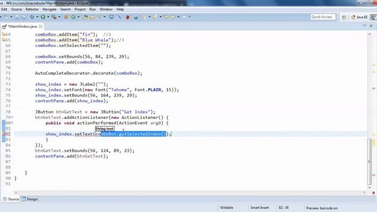Collapse the code fold at line 80
377x212 pixels.
point(12,123)
